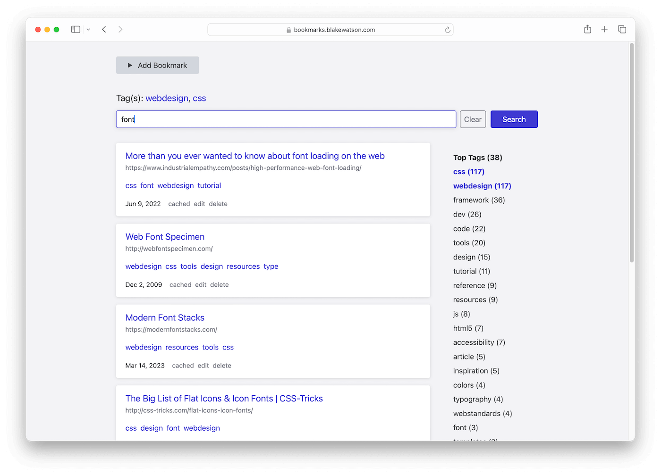Select 'resources (9)' in Top Tags
The height and width of the screenshot is (475, 661).
pyautogui.click(x=475, y=300)
